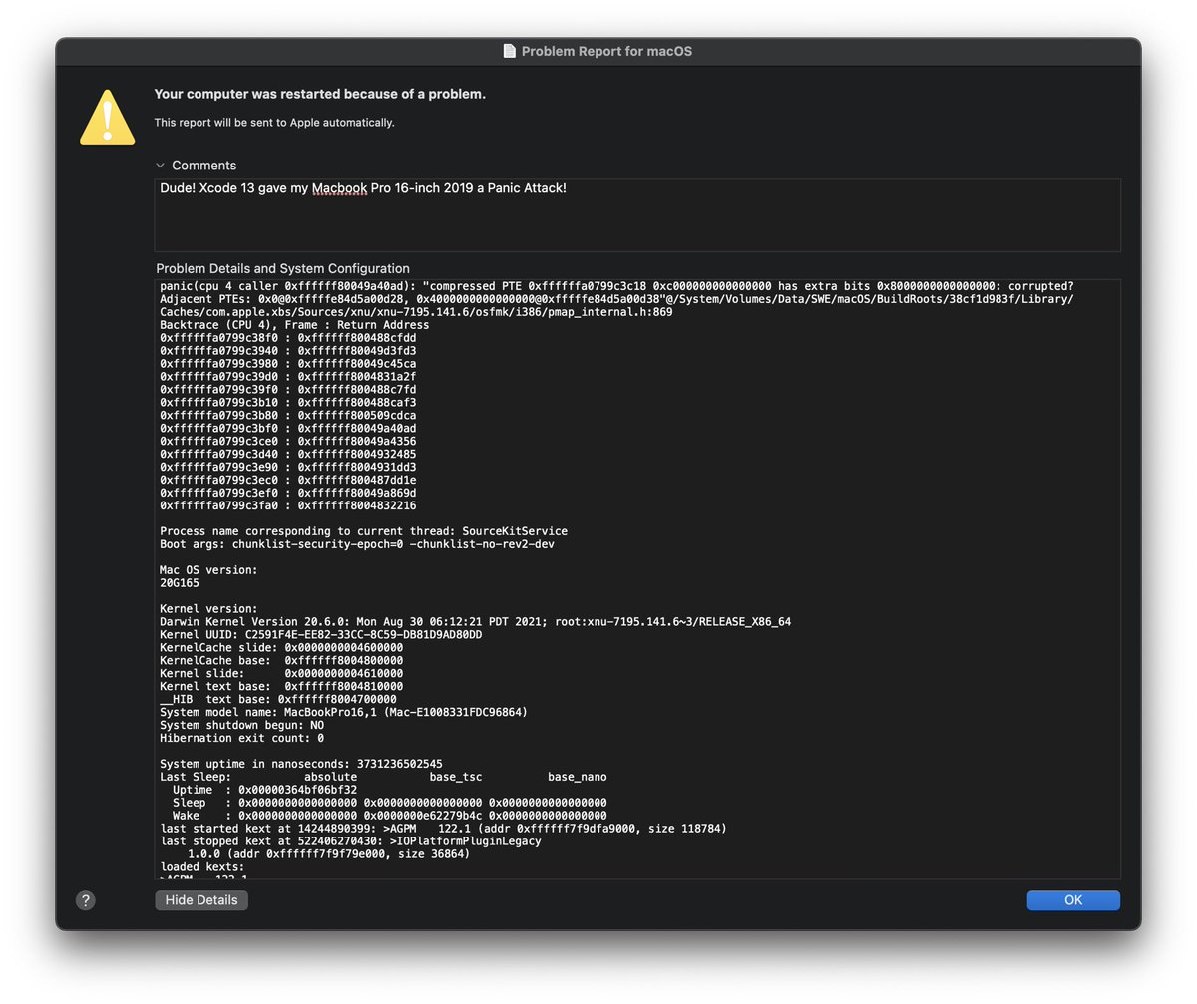Click the 'KernelCache base' line
Viewport: 1197px width, 1004px height.
(x=281, y=661)
